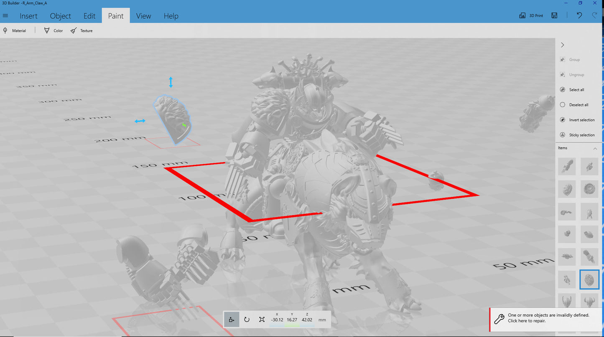Undo the last action
Screen dimensions: 604x337
(x=579, y=15)
